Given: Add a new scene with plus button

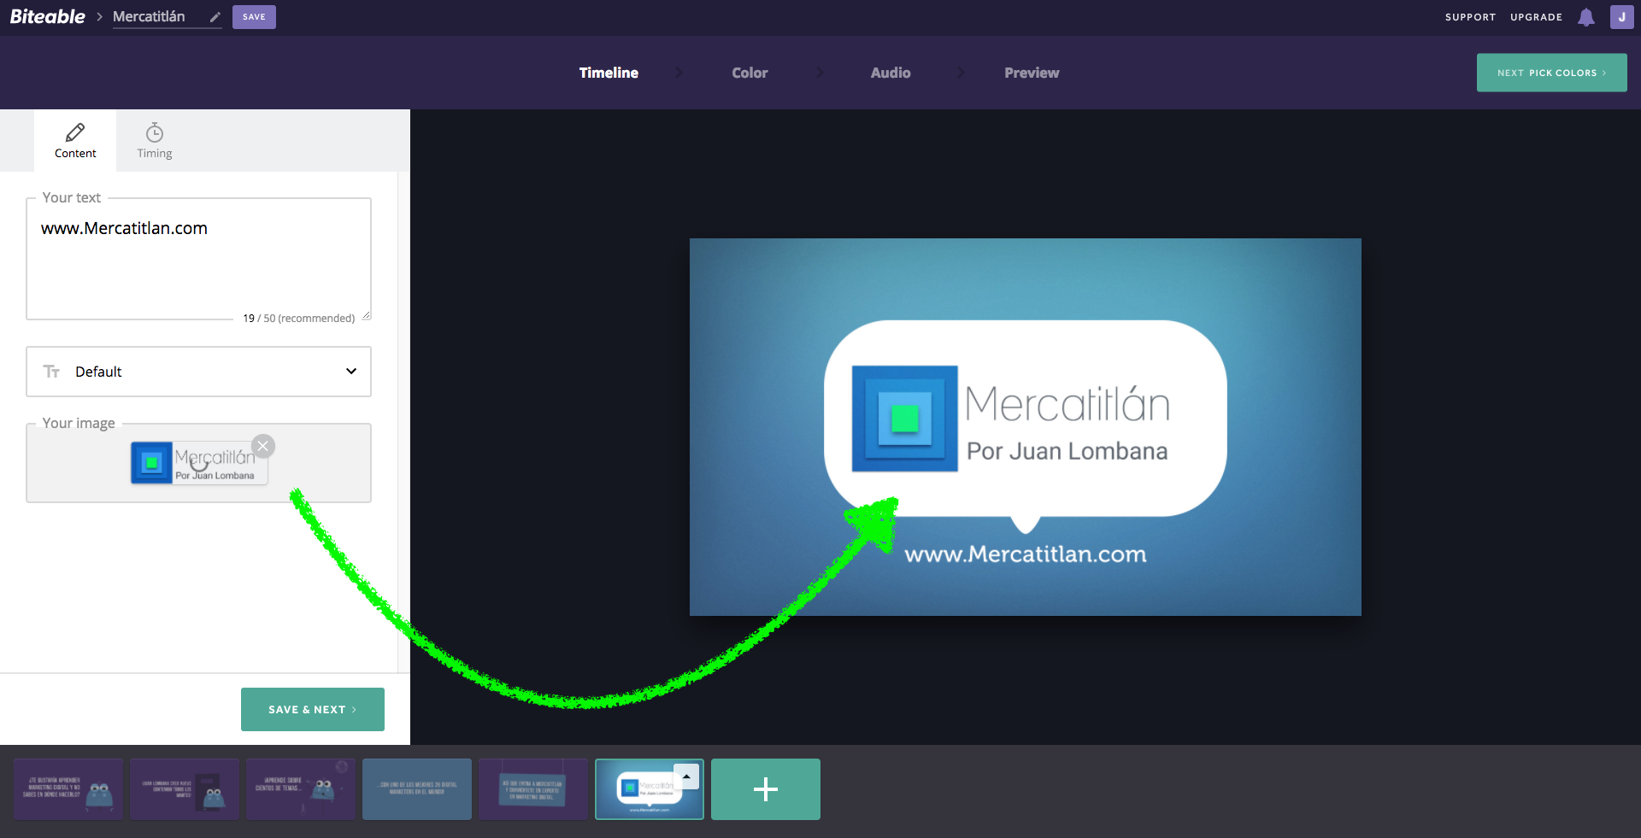Looking at the screenshot, I should [766, 789].
